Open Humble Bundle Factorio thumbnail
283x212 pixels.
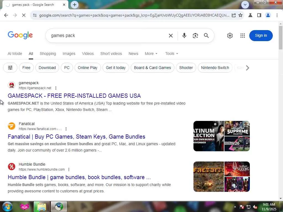pos(208,177)
